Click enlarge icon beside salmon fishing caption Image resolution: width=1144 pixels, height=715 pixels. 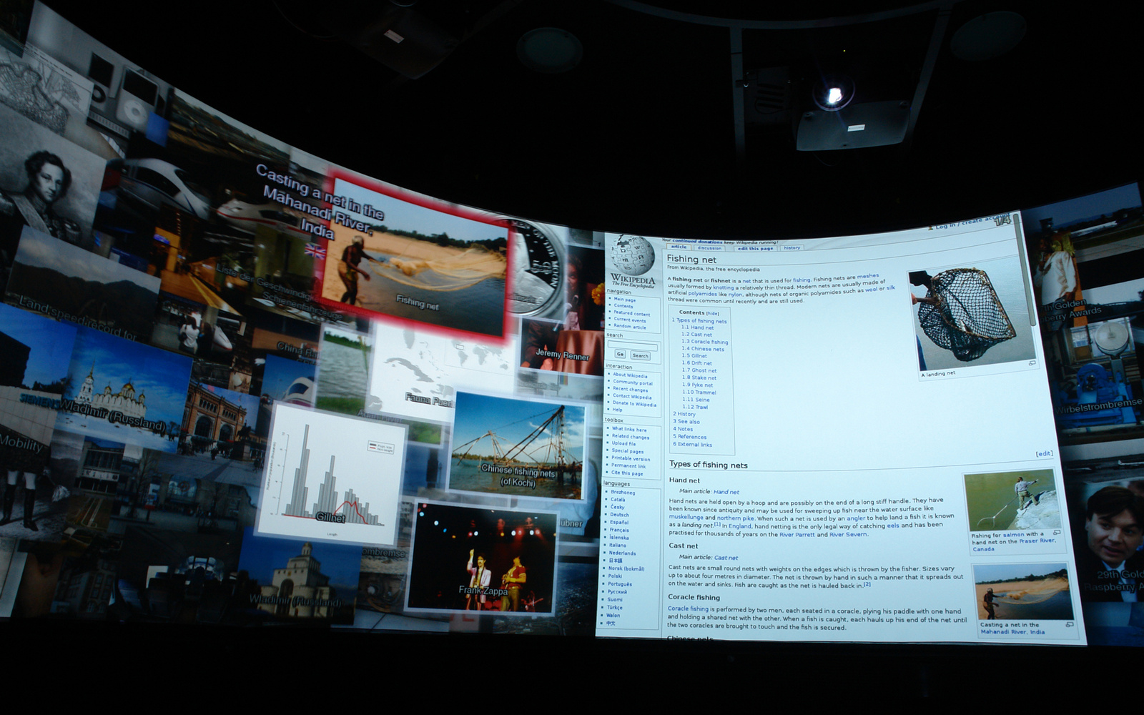1057,533
